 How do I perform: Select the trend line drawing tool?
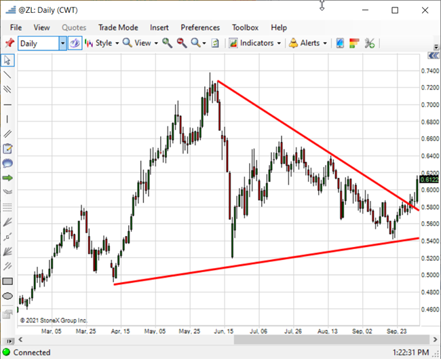pyautogui.click(x=7, y=75)
